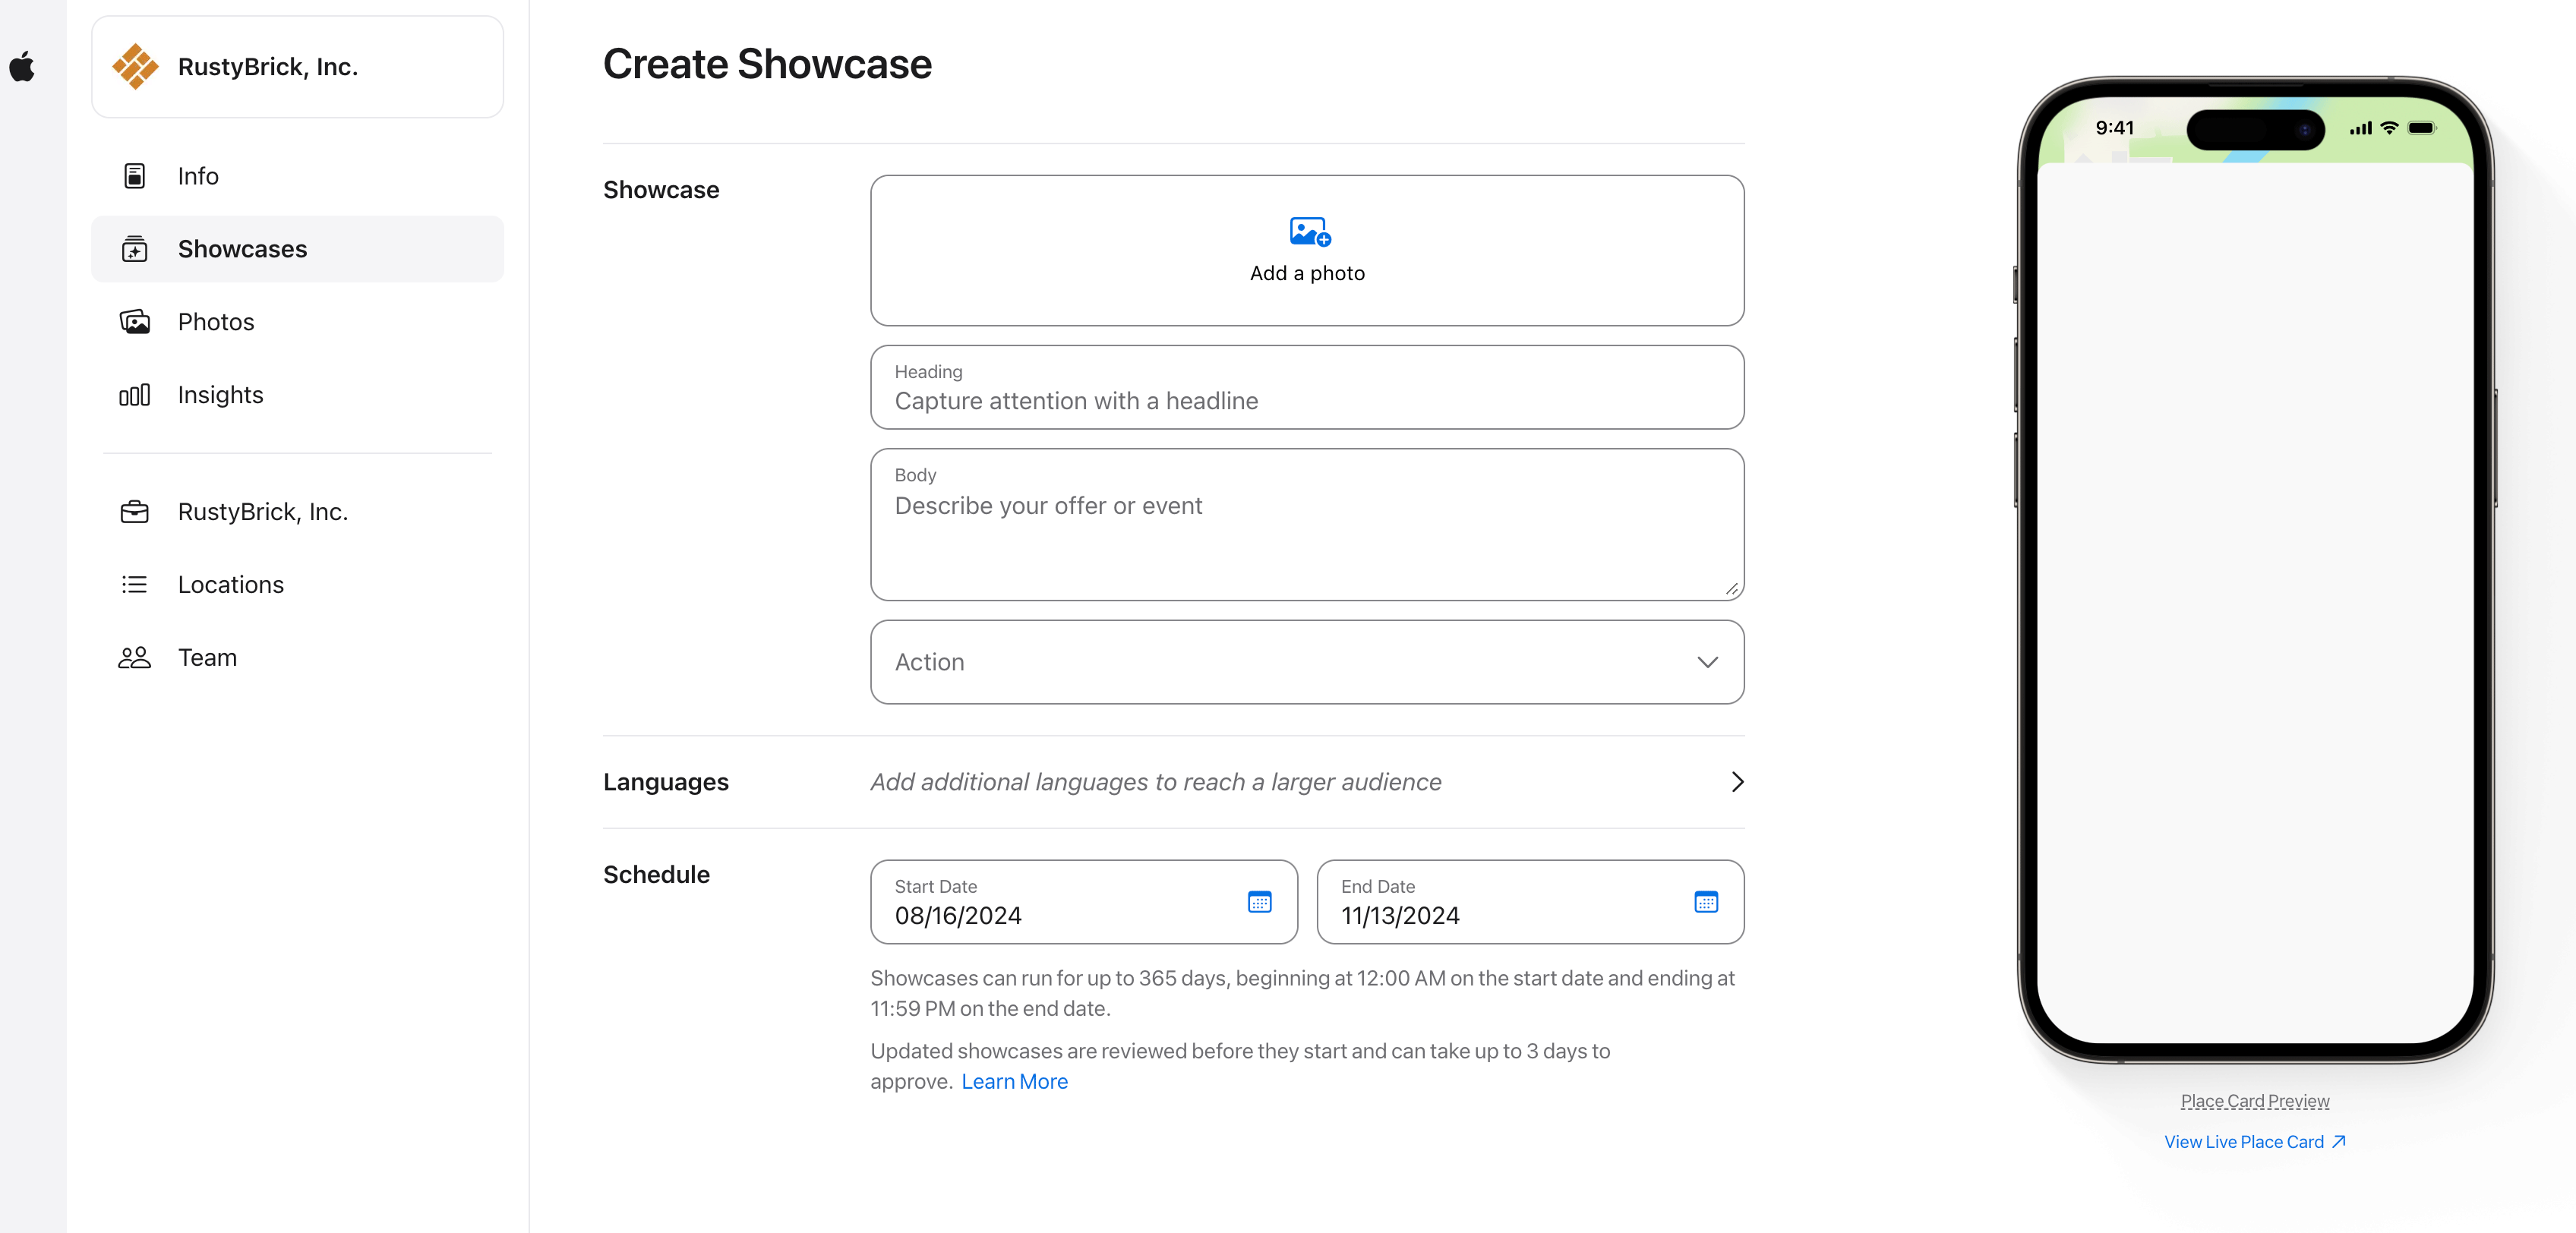
Task: Click the Team people icon
Action: coord(134,658)
